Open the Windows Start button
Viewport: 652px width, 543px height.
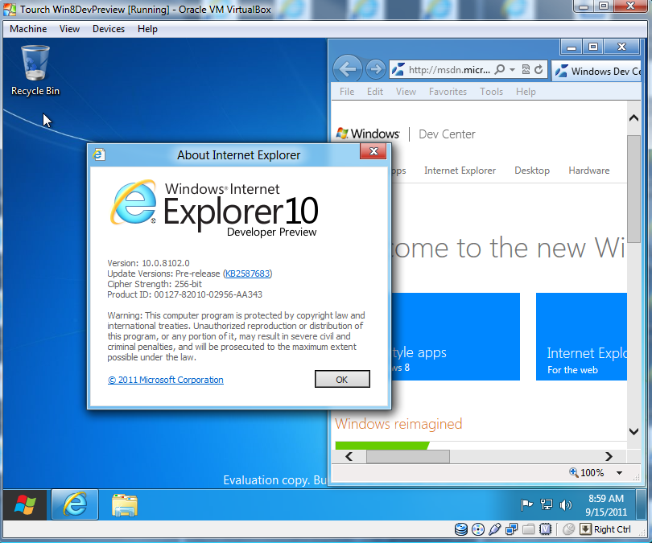[25, 504]
